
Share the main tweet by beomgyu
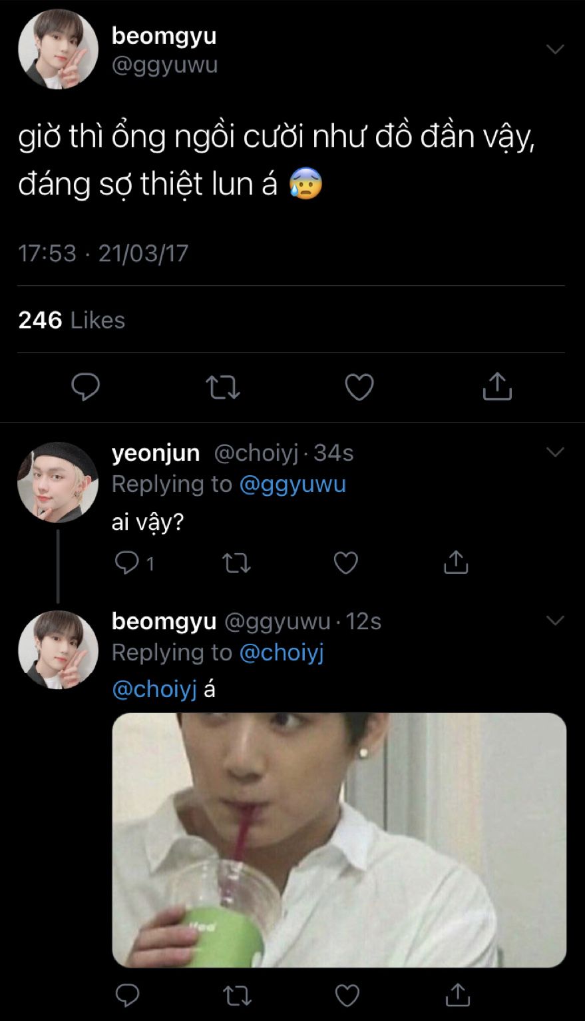pos(496,387)
